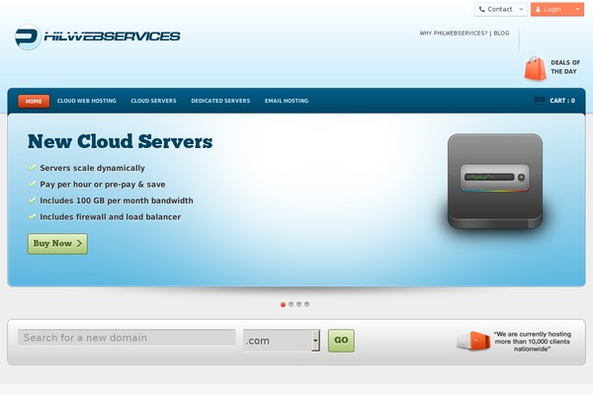This screenshot has width=593, height=395.
Task: Click the 10,000 clients testimonial text
Action: pyautogui.click(x=533, y=342)
